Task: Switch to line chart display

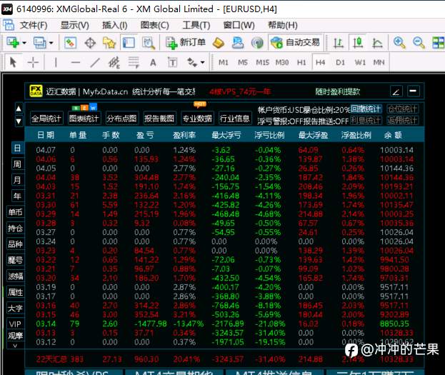Action: pos(377,43)
